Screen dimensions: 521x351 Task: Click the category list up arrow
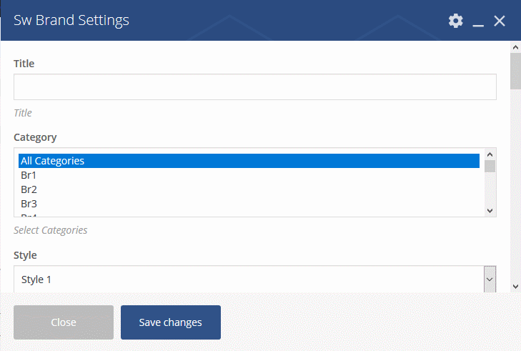tap(490, 154)
